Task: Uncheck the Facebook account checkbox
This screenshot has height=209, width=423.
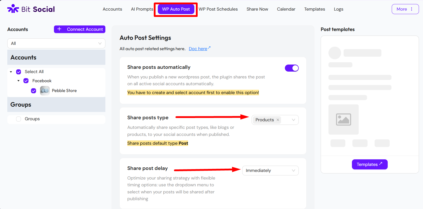Action: (x=26, y=80)
